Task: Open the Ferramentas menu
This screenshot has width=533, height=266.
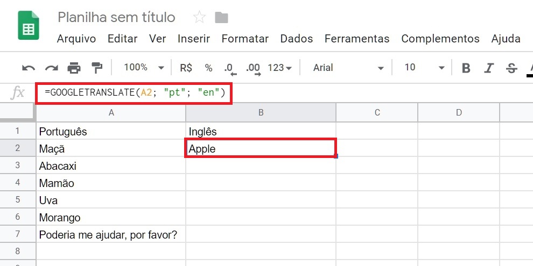Action: [x=357, y=39]
